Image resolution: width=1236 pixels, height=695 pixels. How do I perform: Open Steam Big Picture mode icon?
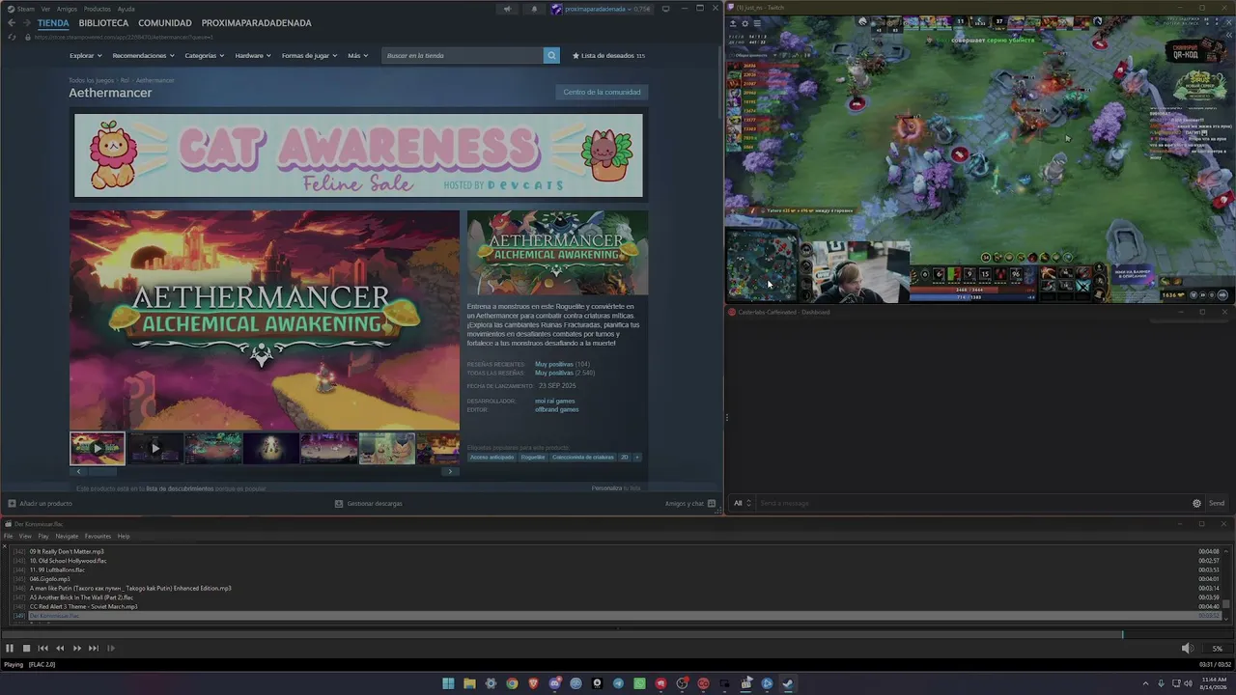click(665, 9)
